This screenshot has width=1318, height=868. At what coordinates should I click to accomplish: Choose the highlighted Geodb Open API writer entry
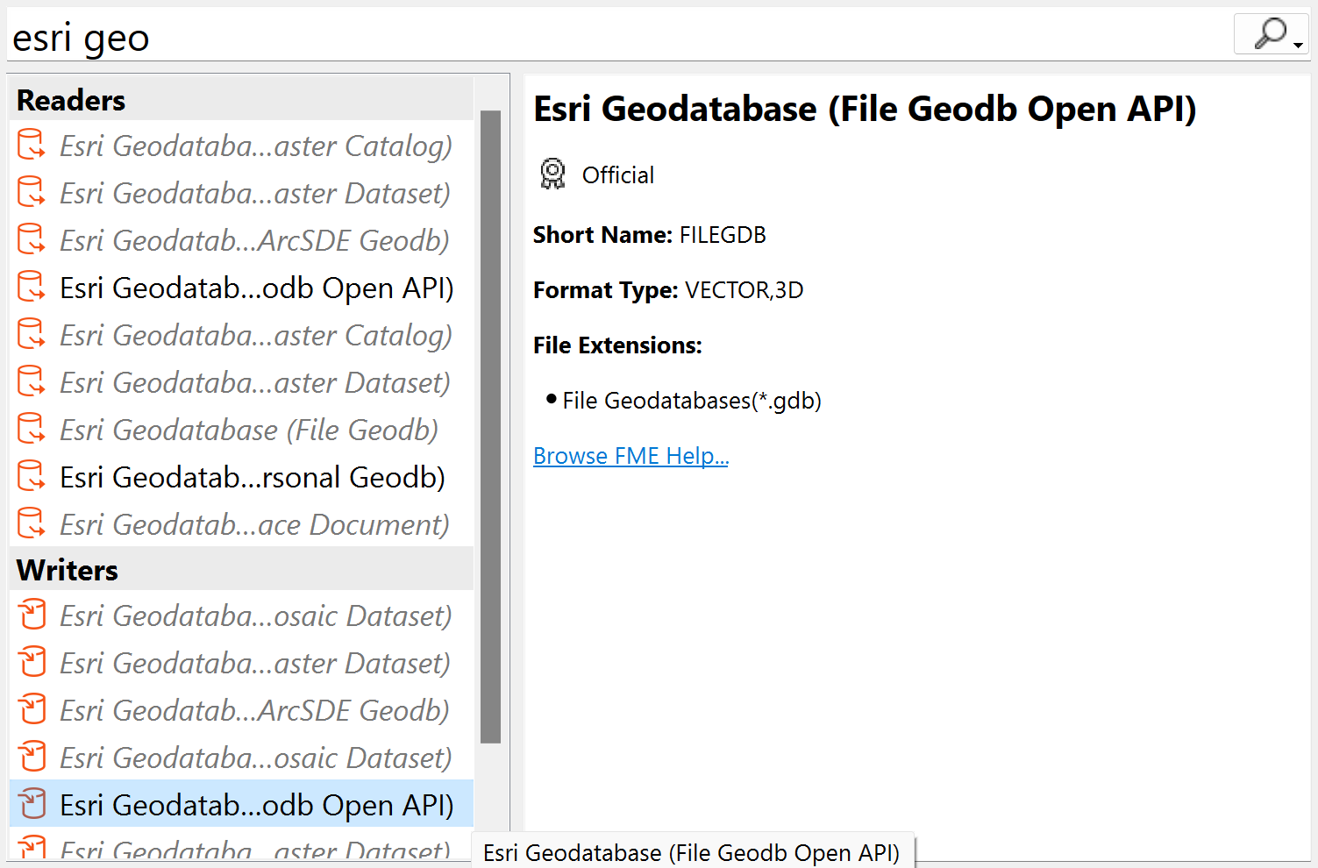pyautogui.click(x=256, y=804)
